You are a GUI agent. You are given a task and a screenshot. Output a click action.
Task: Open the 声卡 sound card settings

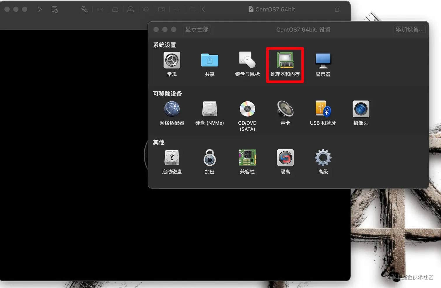coord(285,113)
